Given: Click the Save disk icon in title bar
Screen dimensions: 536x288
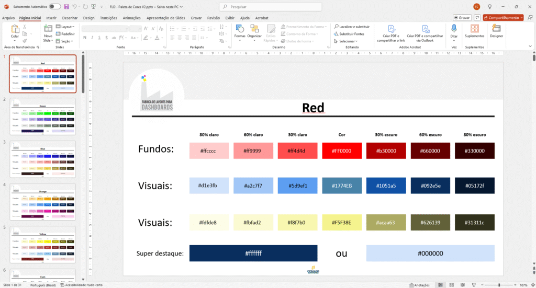Looking at the screenshot, I should tap(66, 7).
